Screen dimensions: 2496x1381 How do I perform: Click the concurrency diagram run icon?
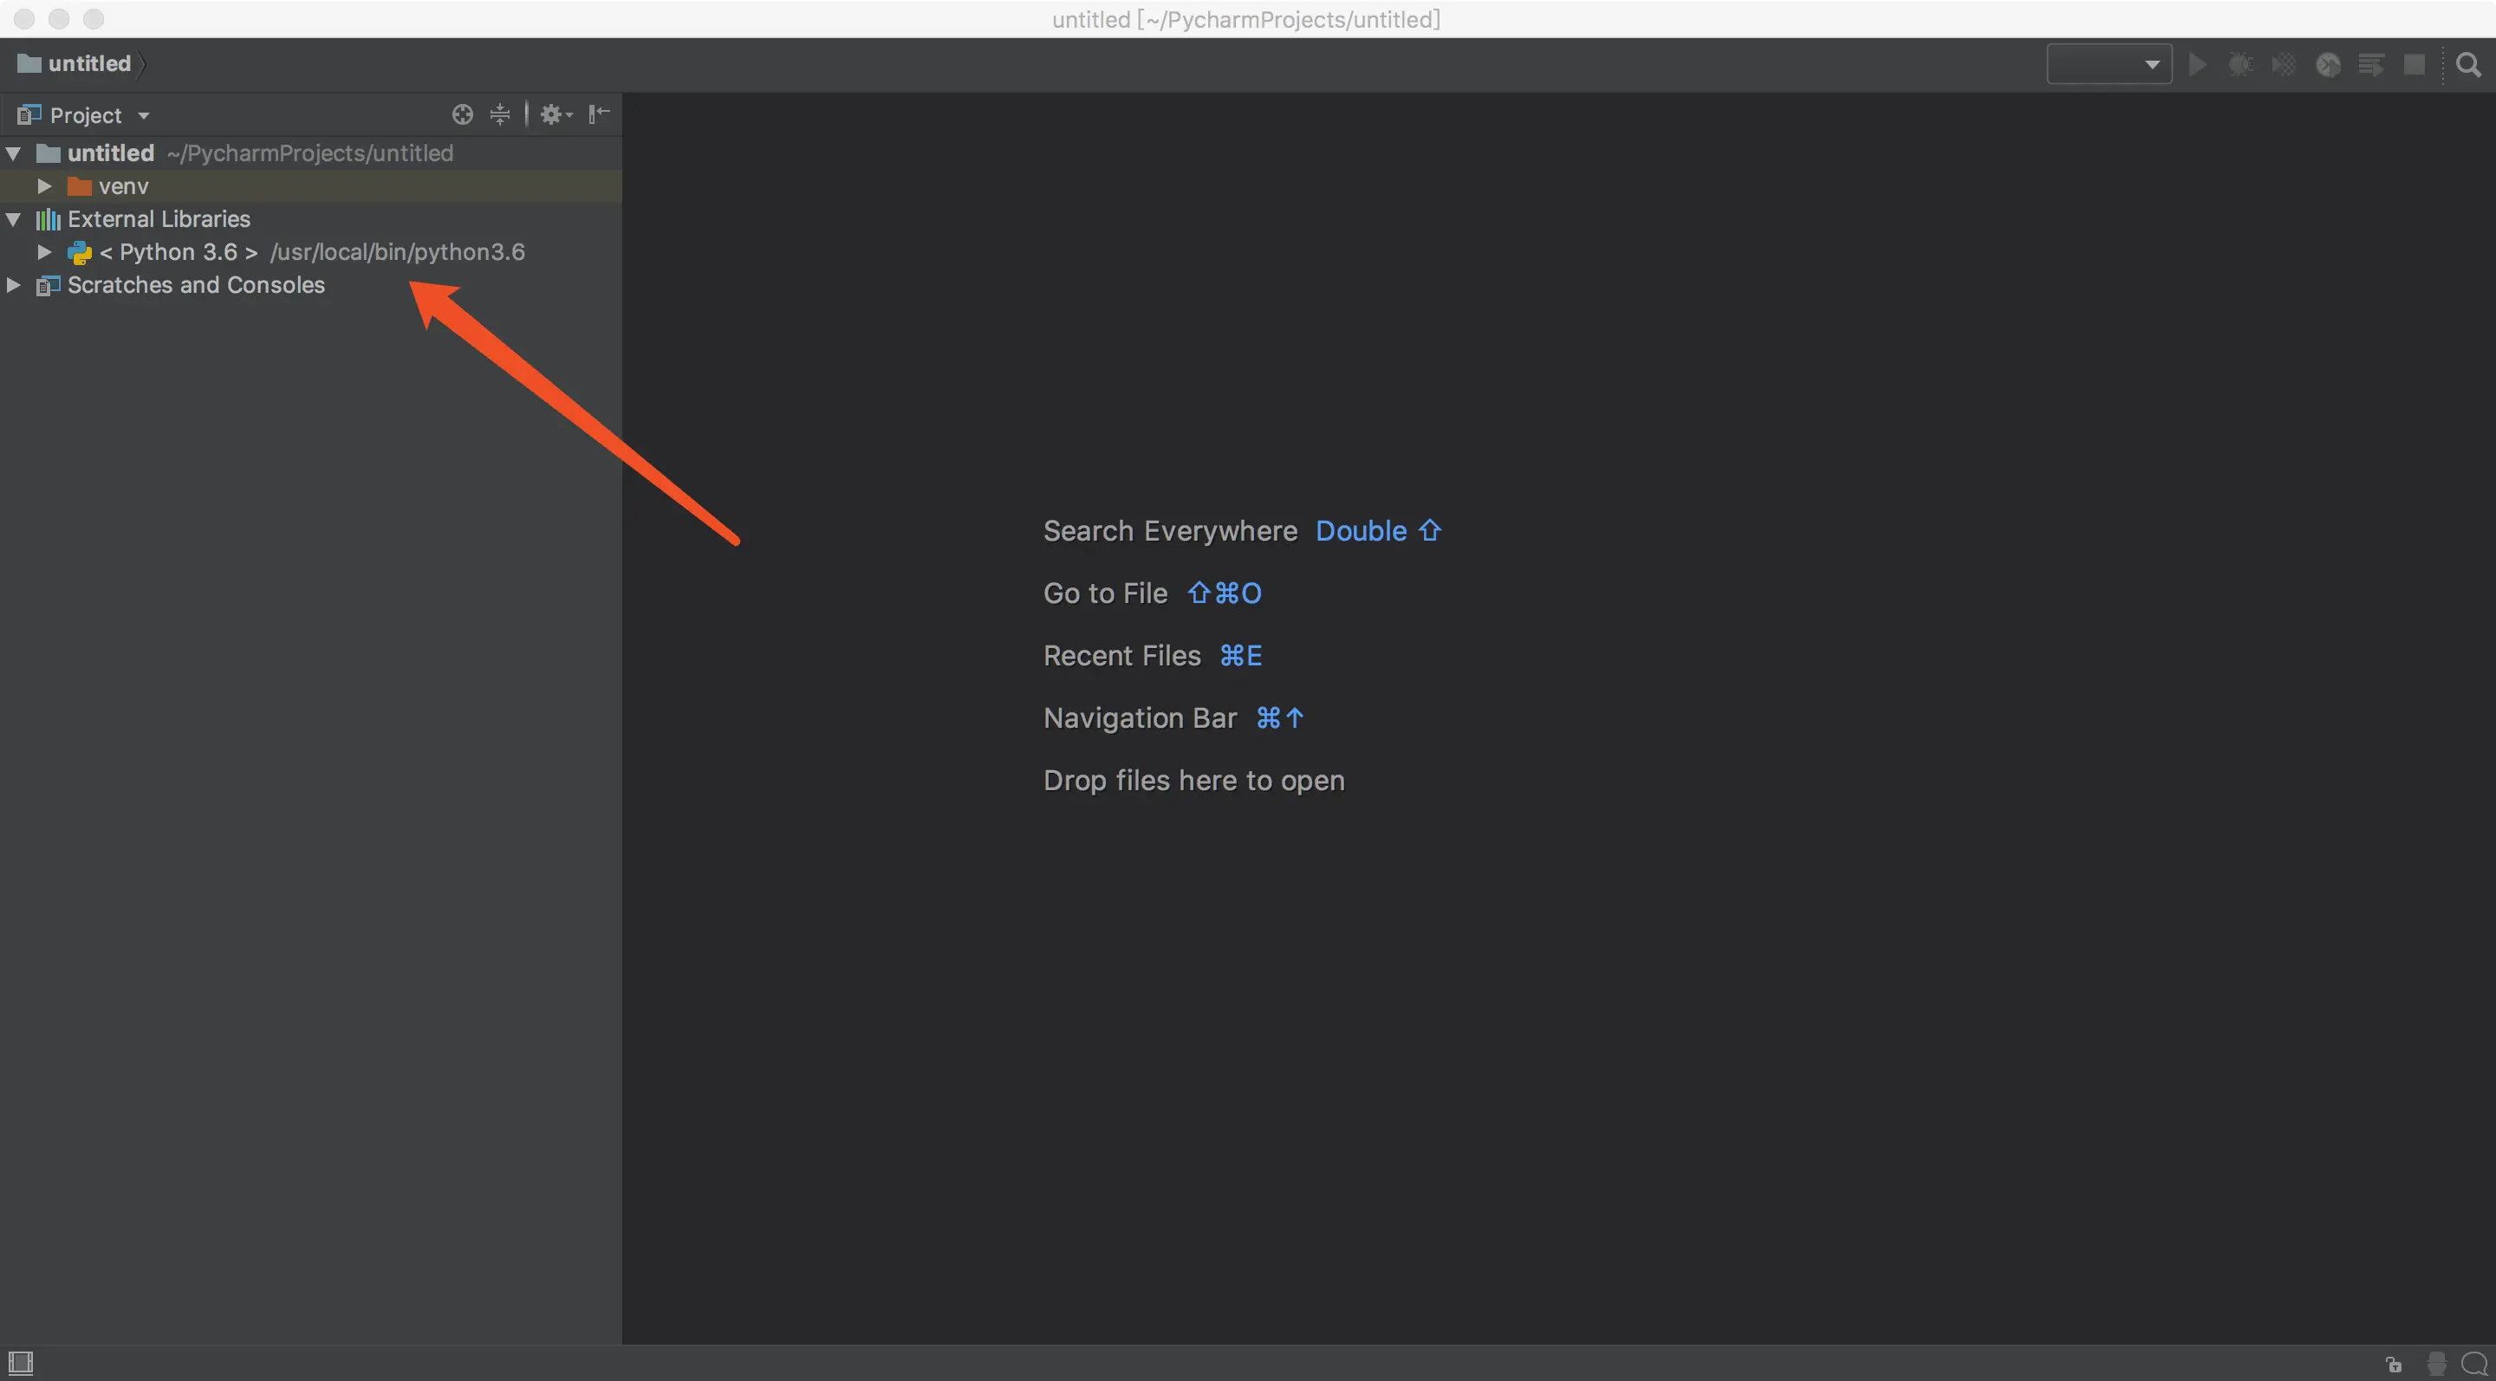point(2371,65)
